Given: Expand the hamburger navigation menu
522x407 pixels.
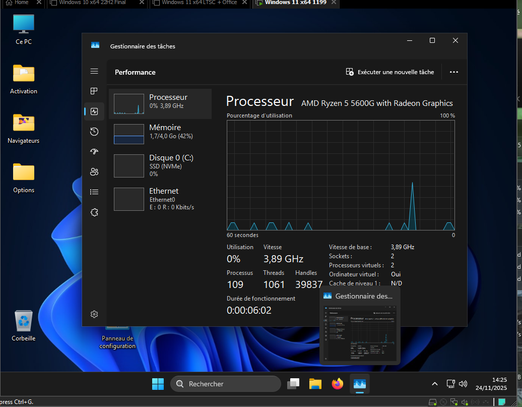Looking at the screenshot, I should (x=94, y=71).
